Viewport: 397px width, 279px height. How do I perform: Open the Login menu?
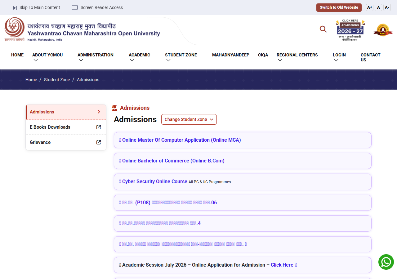(x=339, y=55)
